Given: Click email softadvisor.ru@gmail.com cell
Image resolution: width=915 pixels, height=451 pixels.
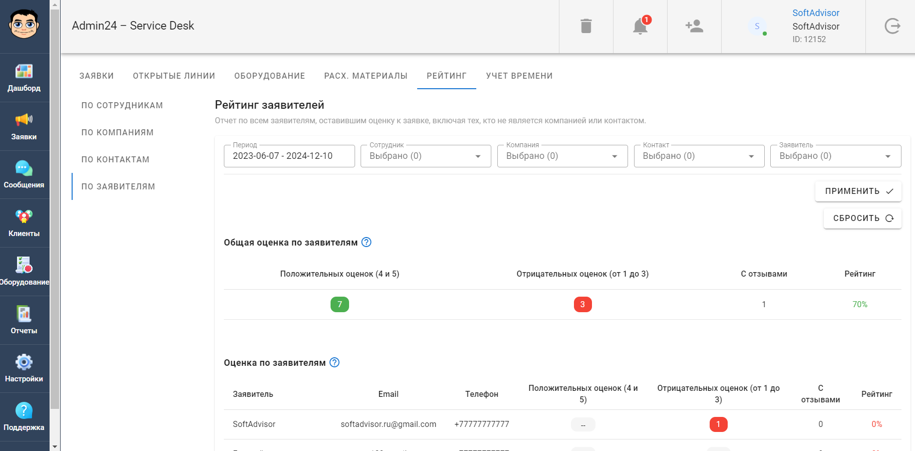Looking at the screenshot, I should (x=389, y=424).
